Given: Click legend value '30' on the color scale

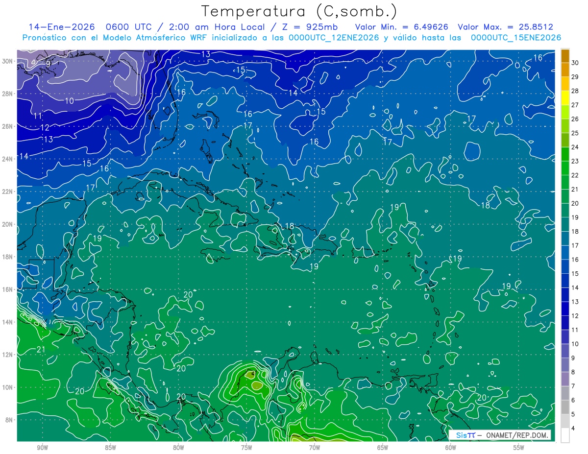Looking at the screenshot, I should [x=575, y=63].
